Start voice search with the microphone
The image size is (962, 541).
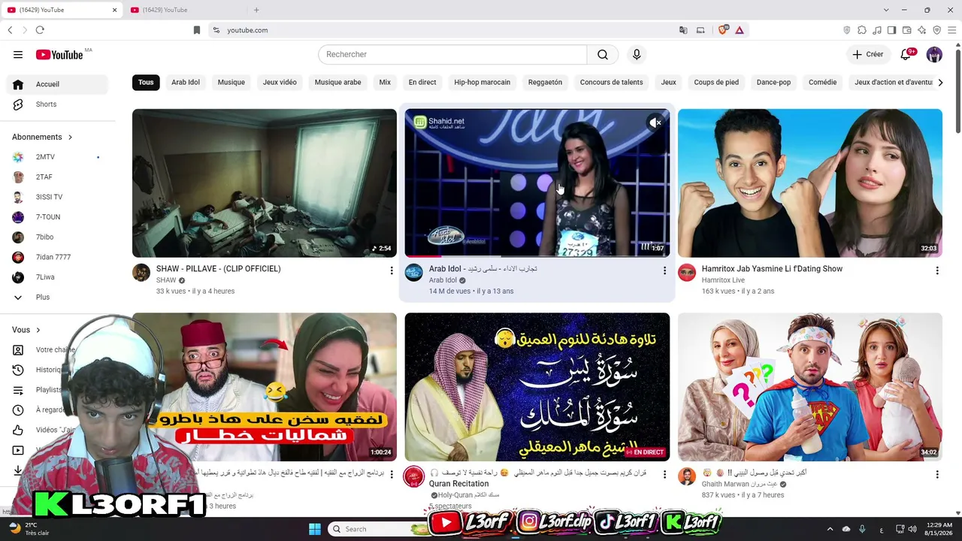click(x=637, y=54)
